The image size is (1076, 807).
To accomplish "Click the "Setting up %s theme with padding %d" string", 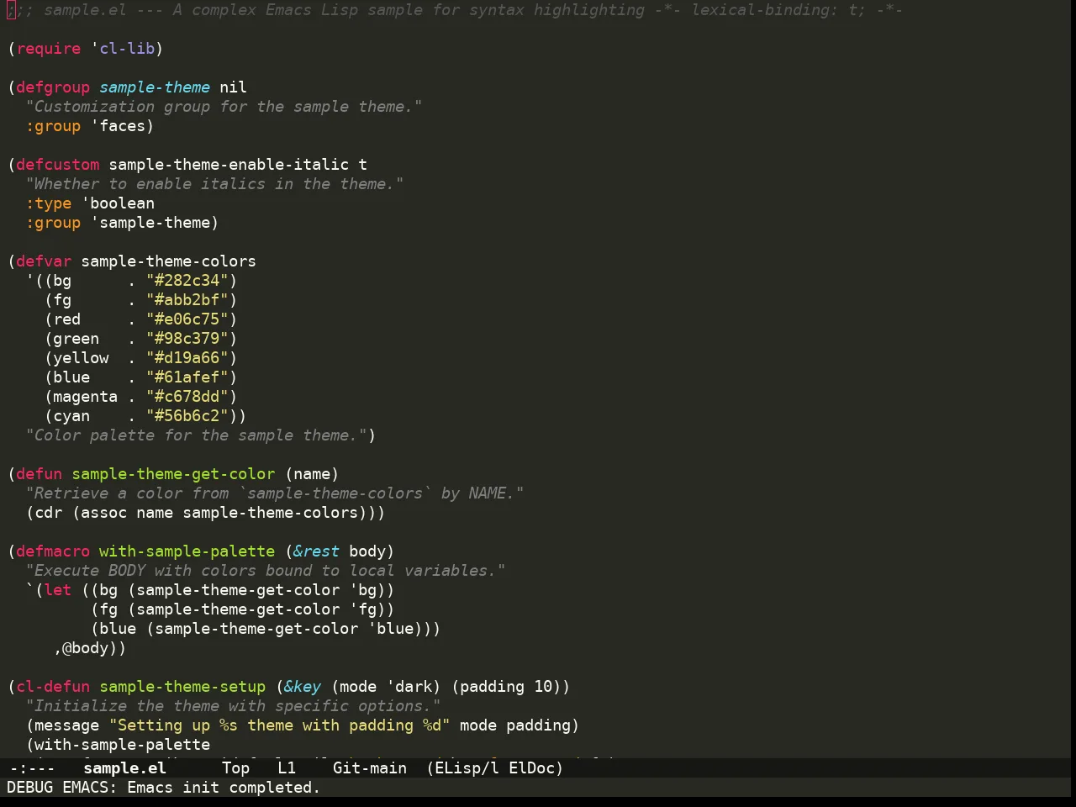I will click(280, 725).
